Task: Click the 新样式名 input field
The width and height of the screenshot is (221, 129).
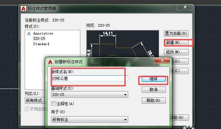Action: (x=90, y=78)
